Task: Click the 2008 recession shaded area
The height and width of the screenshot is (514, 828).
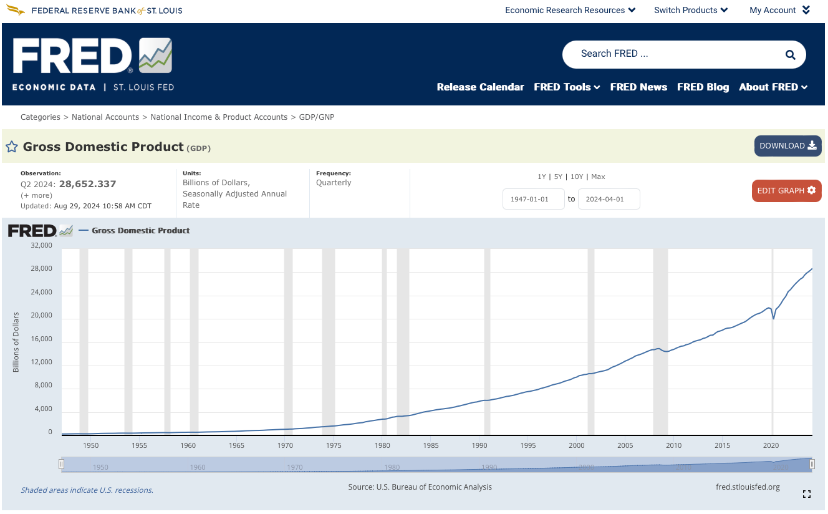Action: [x=660, y=341]
